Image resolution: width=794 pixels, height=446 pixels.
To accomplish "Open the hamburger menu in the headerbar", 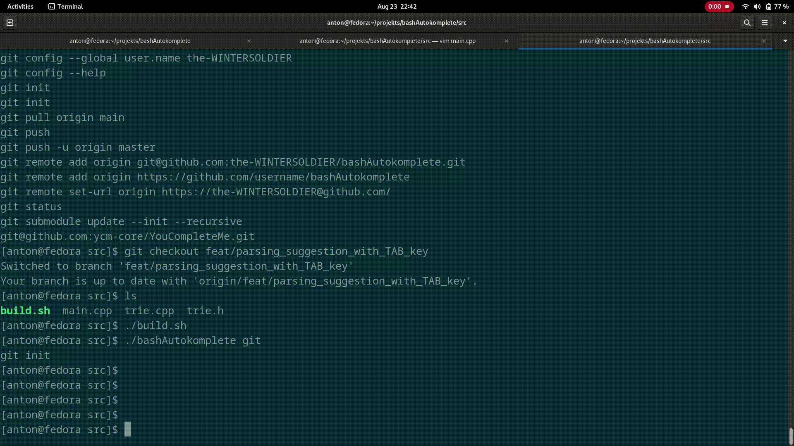I will coord(764,23).
